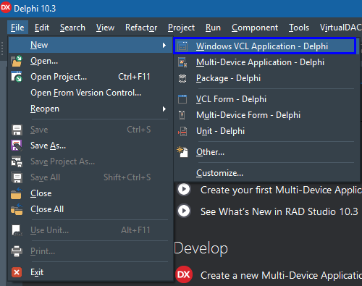Click the red Exit X icon
This screenshot has height=286, width=362.
[x=17, y=272]
